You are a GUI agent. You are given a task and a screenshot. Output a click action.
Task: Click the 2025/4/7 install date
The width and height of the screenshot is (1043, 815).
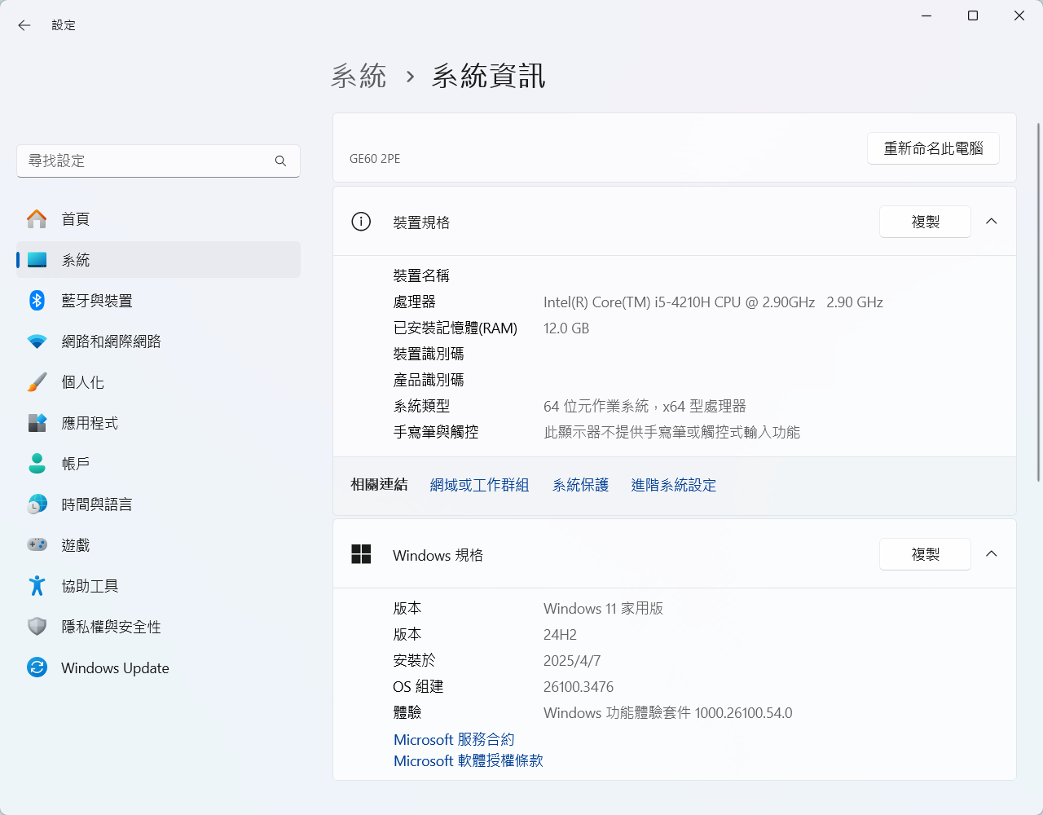(x=572, y=661)
